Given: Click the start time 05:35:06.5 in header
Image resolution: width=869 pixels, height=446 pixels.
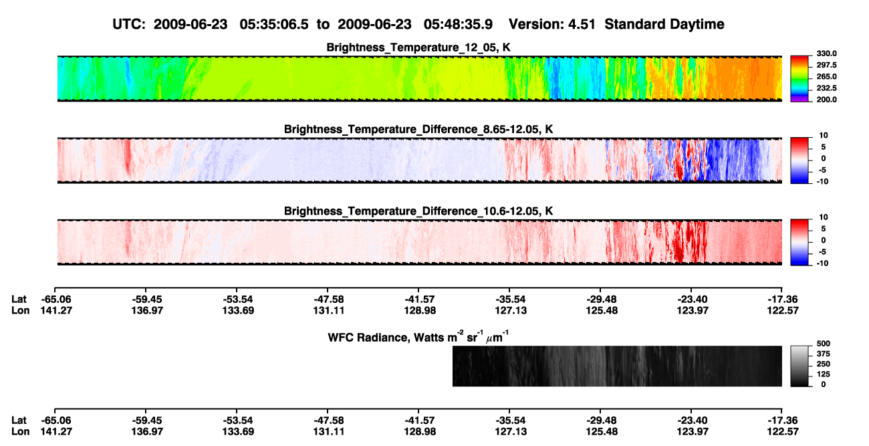Looking at the screenshot, I should [275, 24].
